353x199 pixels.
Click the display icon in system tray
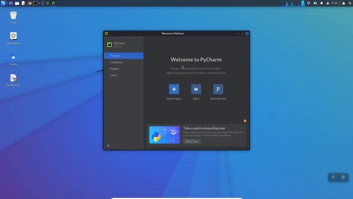point(309,3)
